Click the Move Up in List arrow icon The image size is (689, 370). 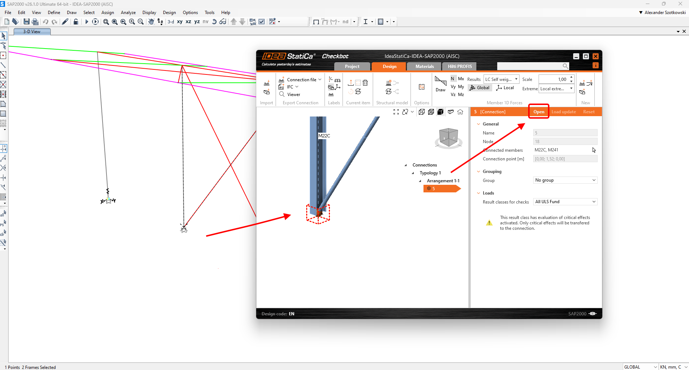[x=234, y=22]
